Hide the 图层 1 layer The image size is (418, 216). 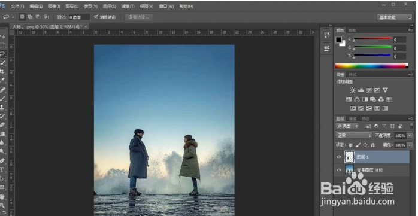pyautogui.click(x=339, y=157)
